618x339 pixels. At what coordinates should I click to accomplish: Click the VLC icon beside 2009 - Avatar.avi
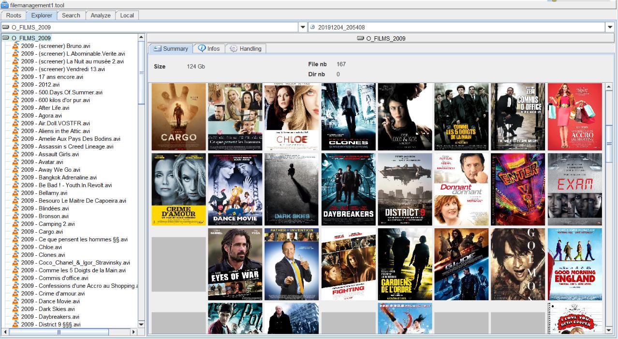click(x=15, y=162)
